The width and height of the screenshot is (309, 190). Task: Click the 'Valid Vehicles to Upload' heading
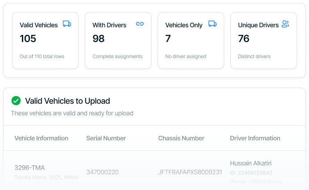[x=67, y=101]
